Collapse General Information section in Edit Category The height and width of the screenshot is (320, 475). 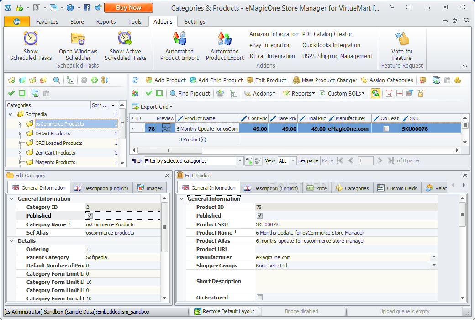click(12, 199)
